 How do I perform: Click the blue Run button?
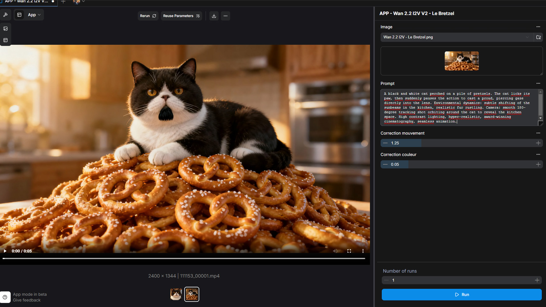tap(461, 294)
